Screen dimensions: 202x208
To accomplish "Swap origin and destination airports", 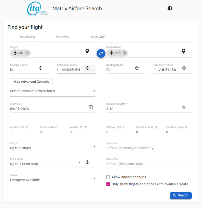I will coord(101,53).
